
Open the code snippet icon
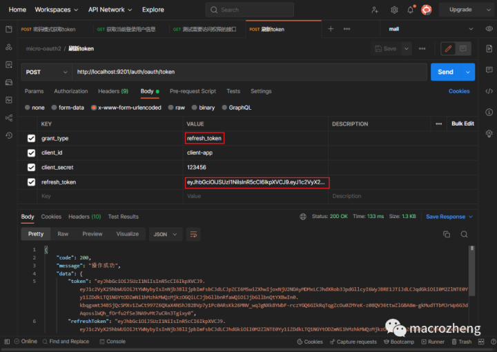tap(489, 91)
